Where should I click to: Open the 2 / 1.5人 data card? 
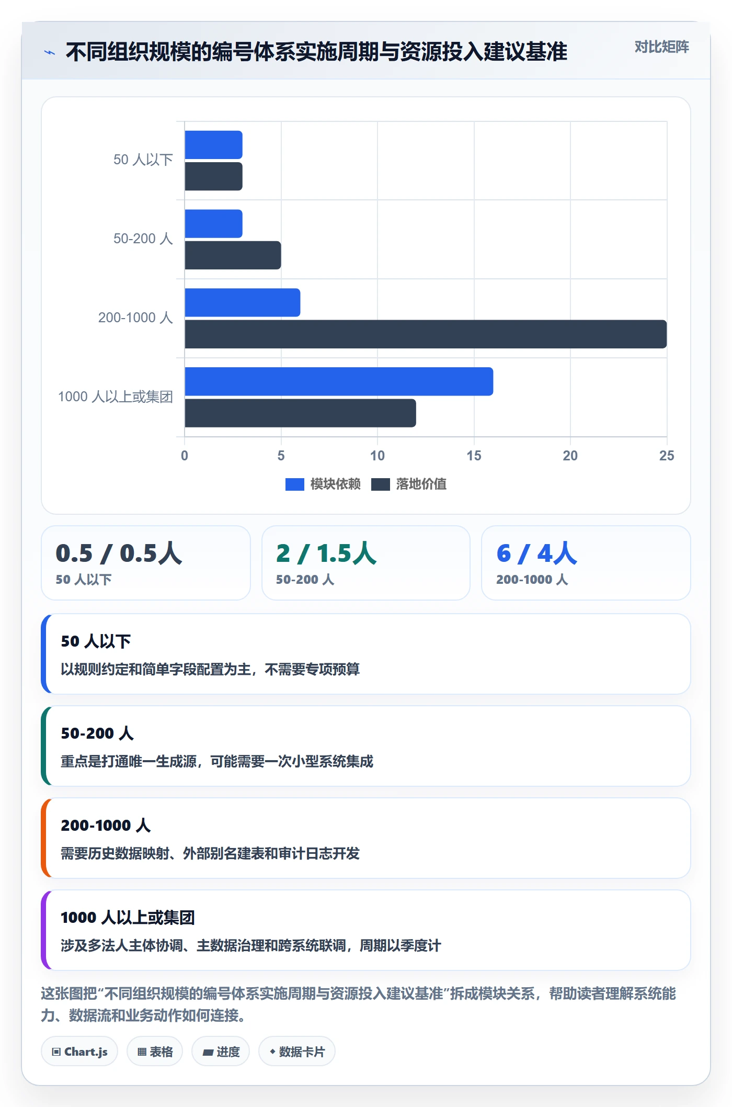[x=366, y=563]
